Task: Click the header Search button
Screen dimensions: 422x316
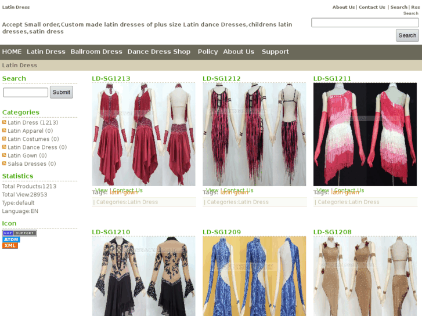Action: click(407, 35)
